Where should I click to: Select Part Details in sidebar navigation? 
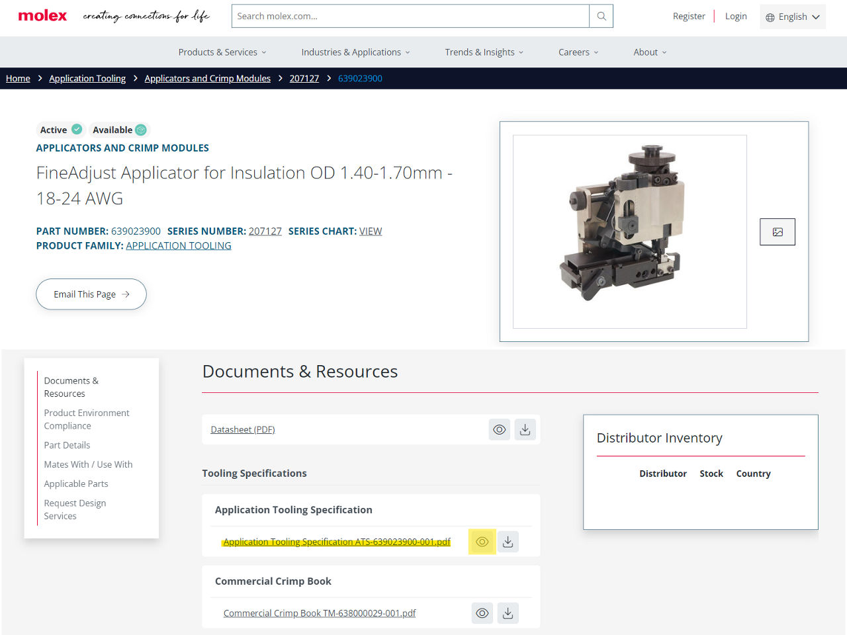(67, 445)
